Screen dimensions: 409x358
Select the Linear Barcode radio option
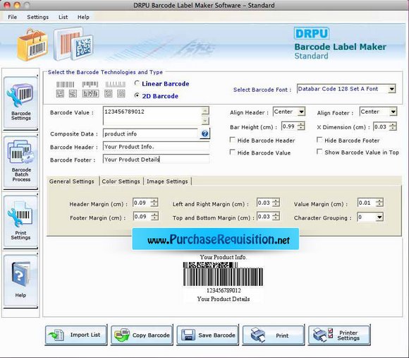coord(137,83)
